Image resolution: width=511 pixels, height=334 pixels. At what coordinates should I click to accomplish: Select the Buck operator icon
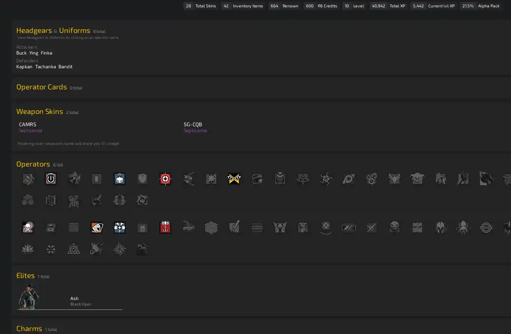pyautogui.click(x=257, y=179)
